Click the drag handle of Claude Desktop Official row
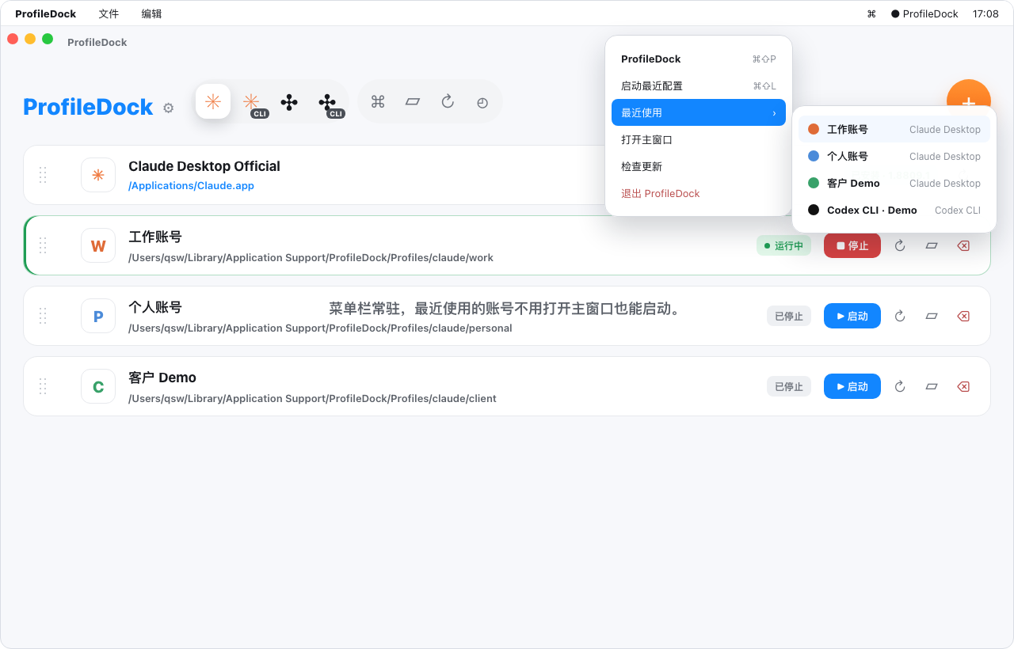The image size is (1014, 649). [43, 175]
